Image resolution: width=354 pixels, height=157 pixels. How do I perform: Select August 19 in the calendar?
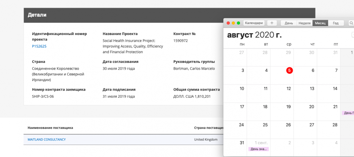point(288,107)
